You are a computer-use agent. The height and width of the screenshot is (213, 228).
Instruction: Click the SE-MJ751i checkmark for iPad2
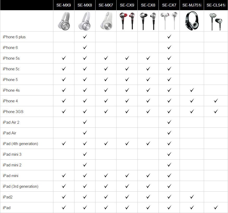coord(192,197)
